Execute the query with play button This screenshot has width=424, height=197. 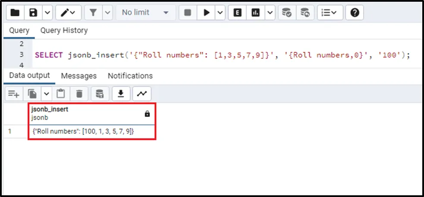(x=207, y=13)
